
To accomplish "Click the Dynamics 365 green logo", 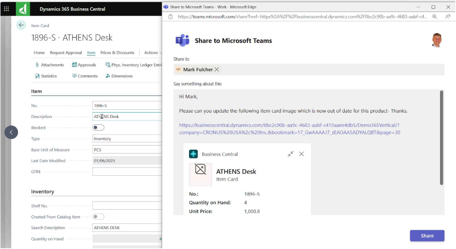I will [x=23, y=9].
